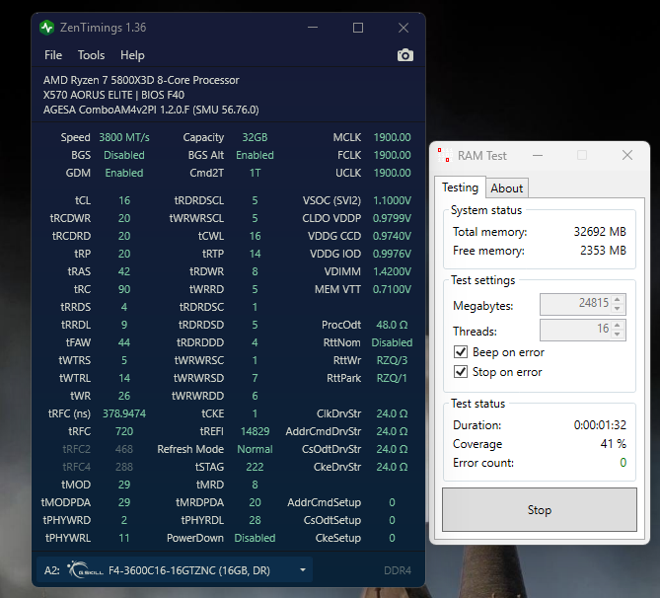Click the VSOC (SVI2) value 1.1000V
Viewport: 660px width, 598px height.
click(392, 200)
